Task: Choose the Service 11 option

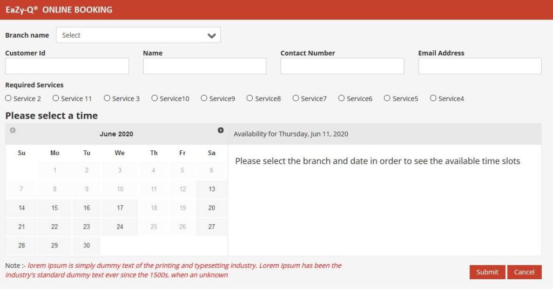Action: [56, 98]
